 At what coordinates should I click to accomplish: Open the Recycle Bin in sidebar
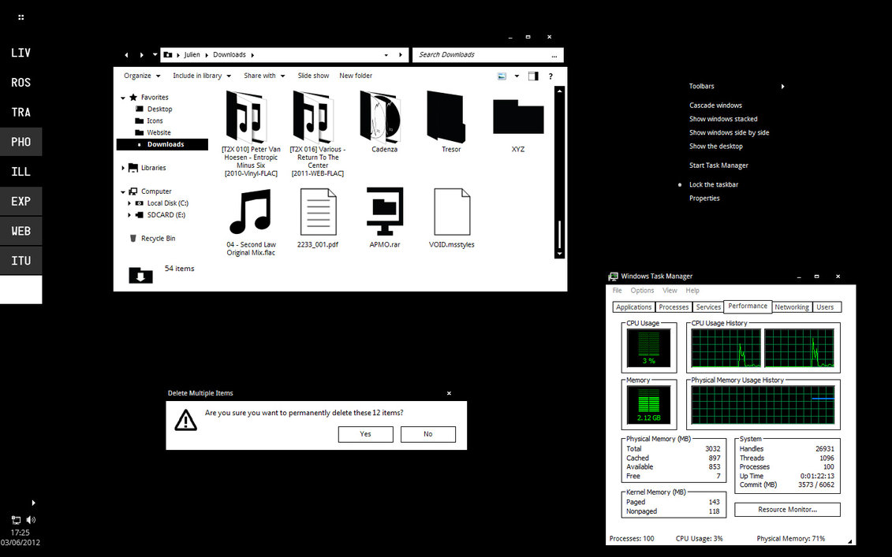coord(158,239)
